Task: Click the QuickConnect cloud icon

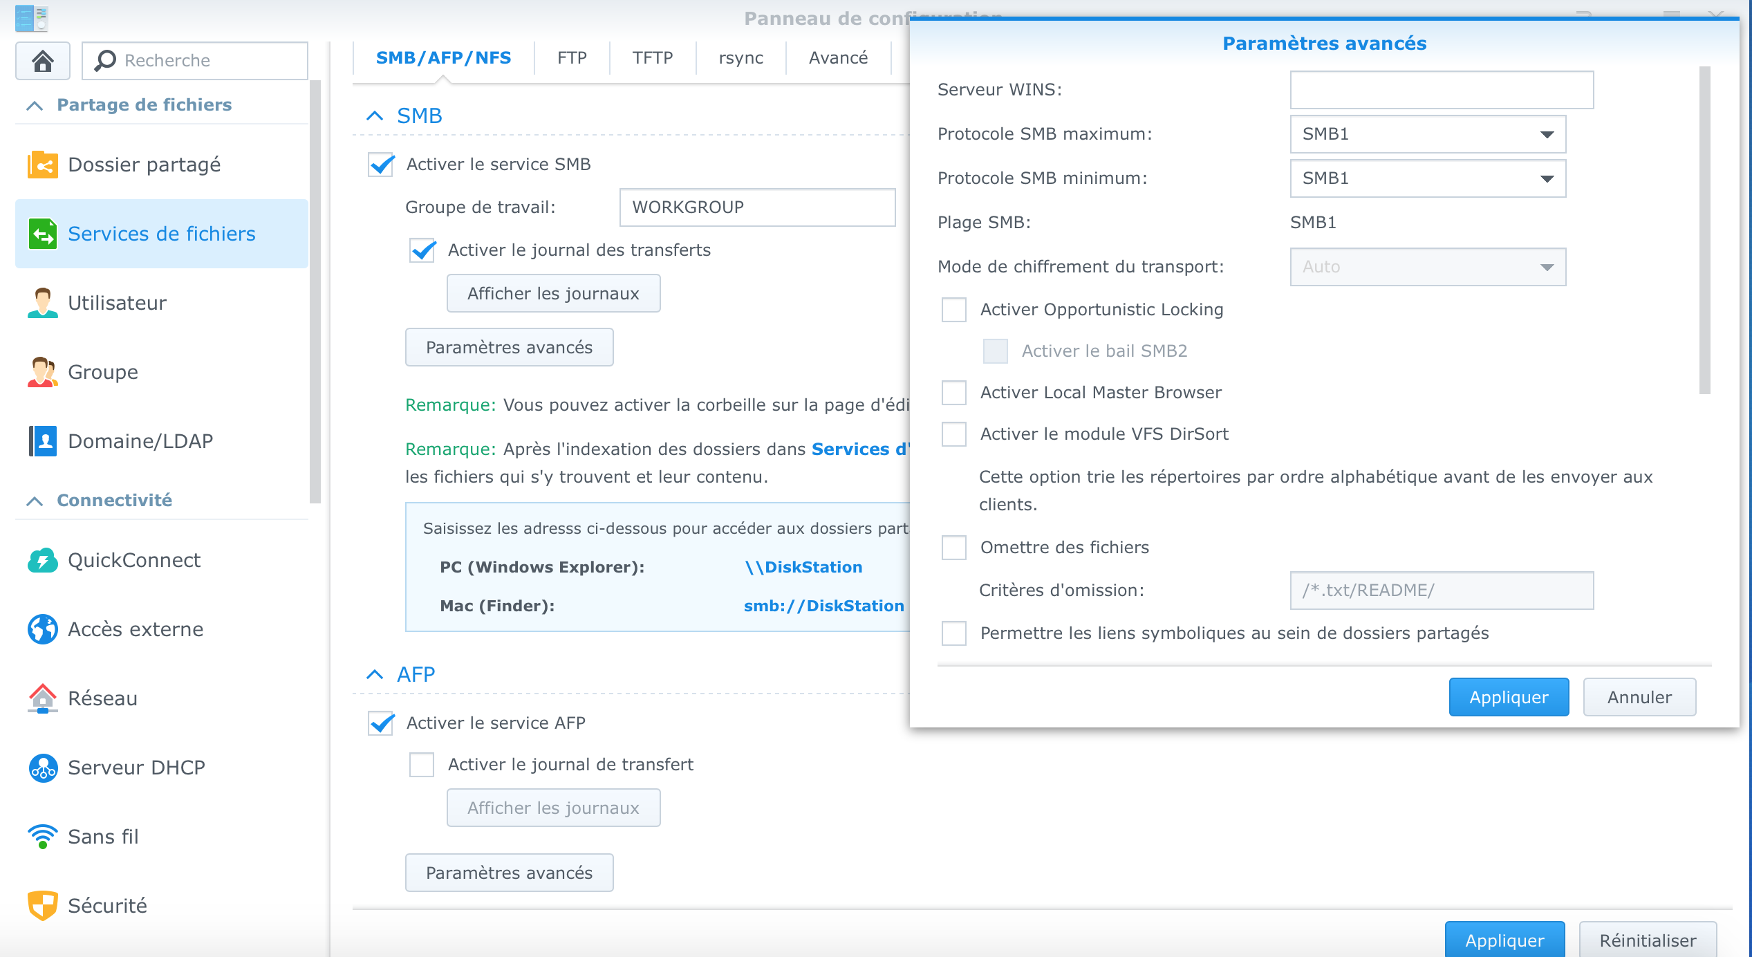Action: click(43, 560)
